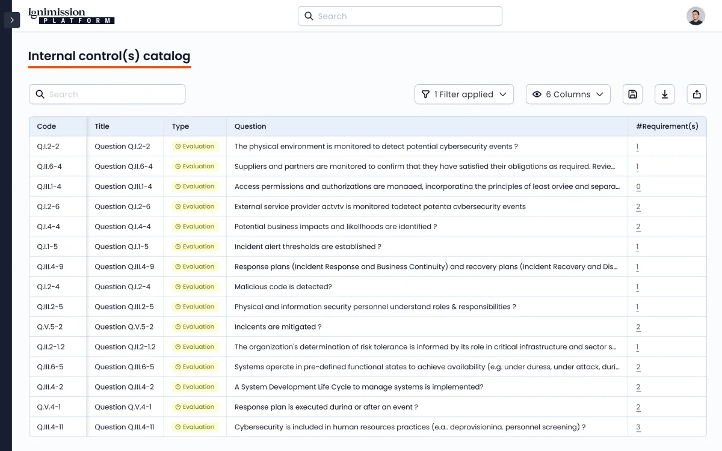Open requirements count link for Q.III.1-4

coord(638,186)
